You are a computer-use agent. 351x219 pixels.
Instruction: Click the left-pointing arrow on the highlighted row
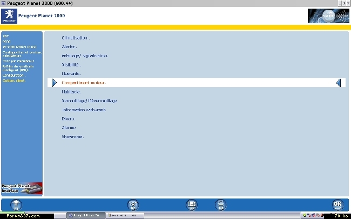click(338, 83)
